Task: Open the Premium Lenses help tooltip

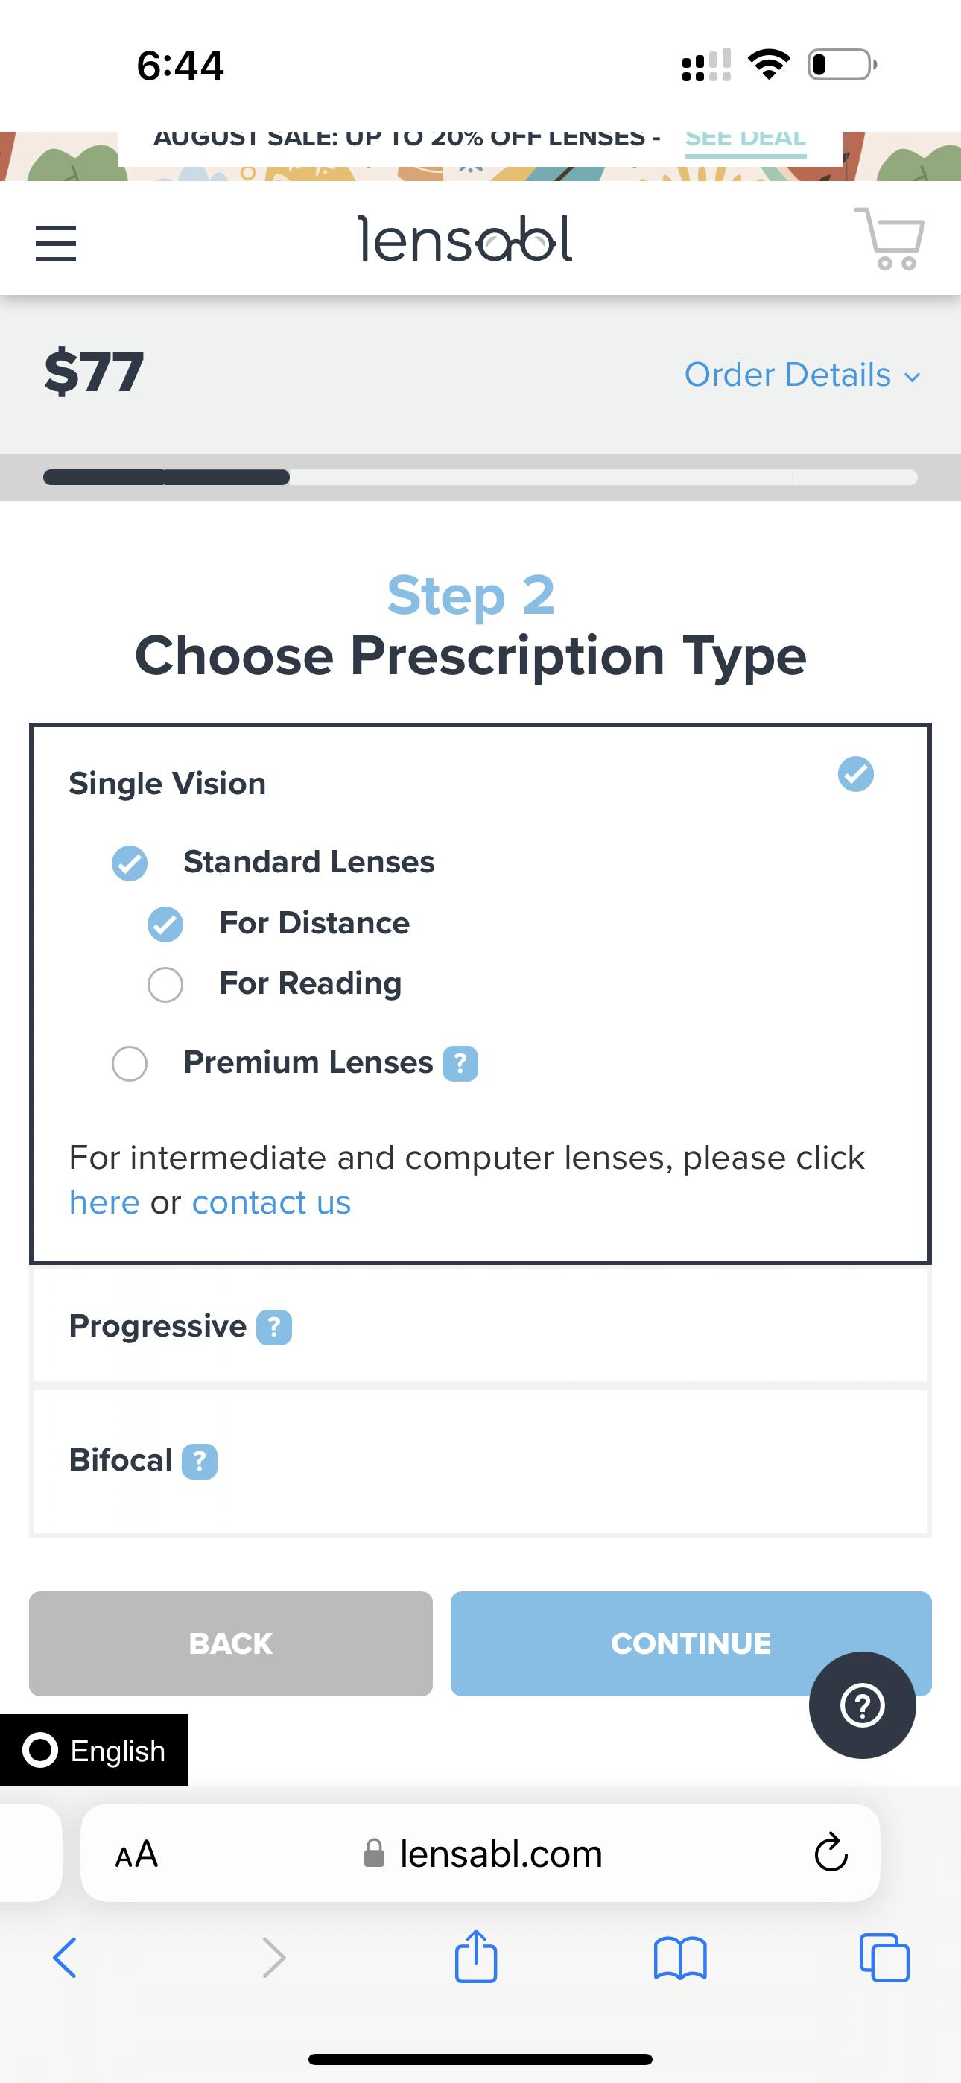Action: pyautogui.click(x=460, y=1064)
